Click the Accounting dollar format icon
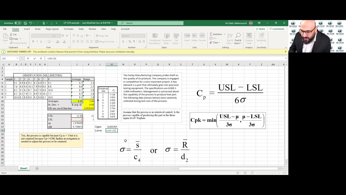346x195 pixels. pyautogui.click(x=123, y=41)
